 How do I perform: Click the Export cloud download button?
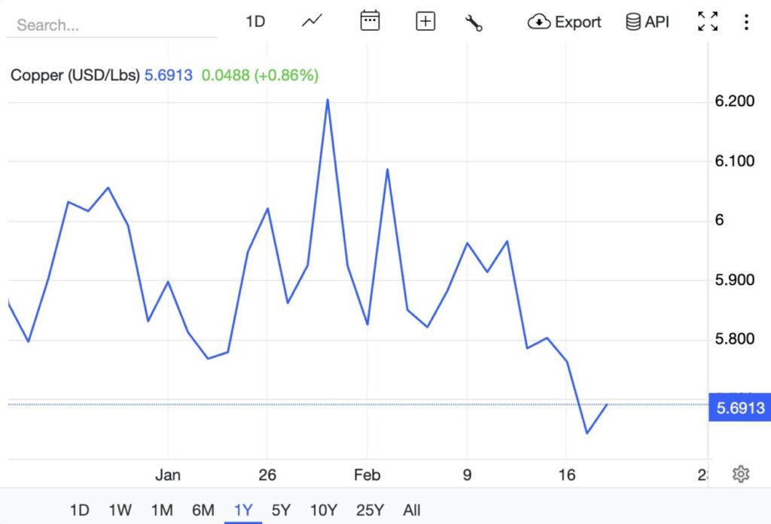pyautogui.click(x=565, y=22)
